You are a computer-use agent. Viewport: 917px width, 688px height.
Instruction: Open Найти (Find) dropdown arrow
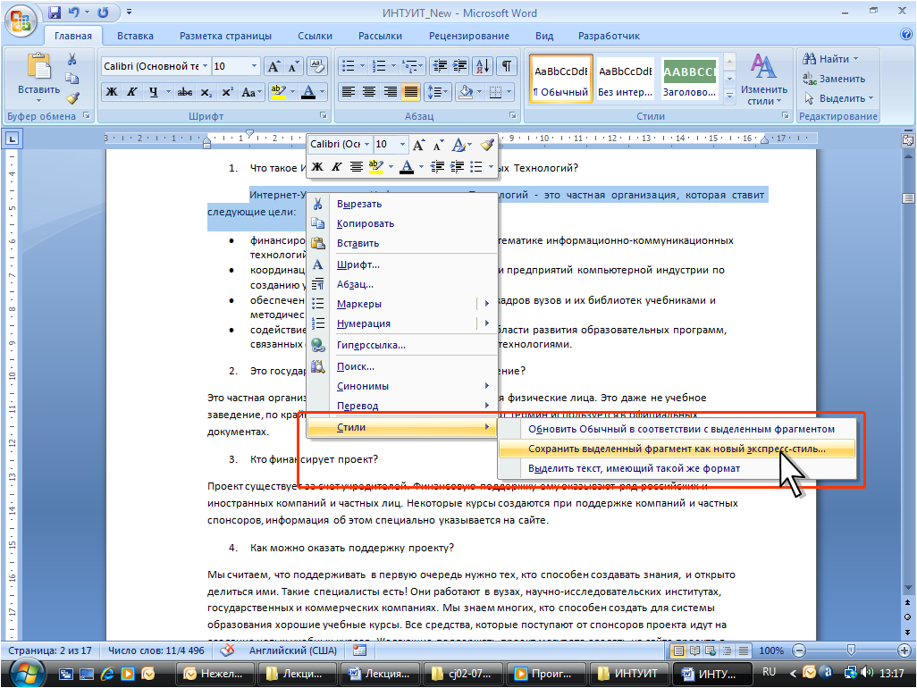tap(855, 59)
